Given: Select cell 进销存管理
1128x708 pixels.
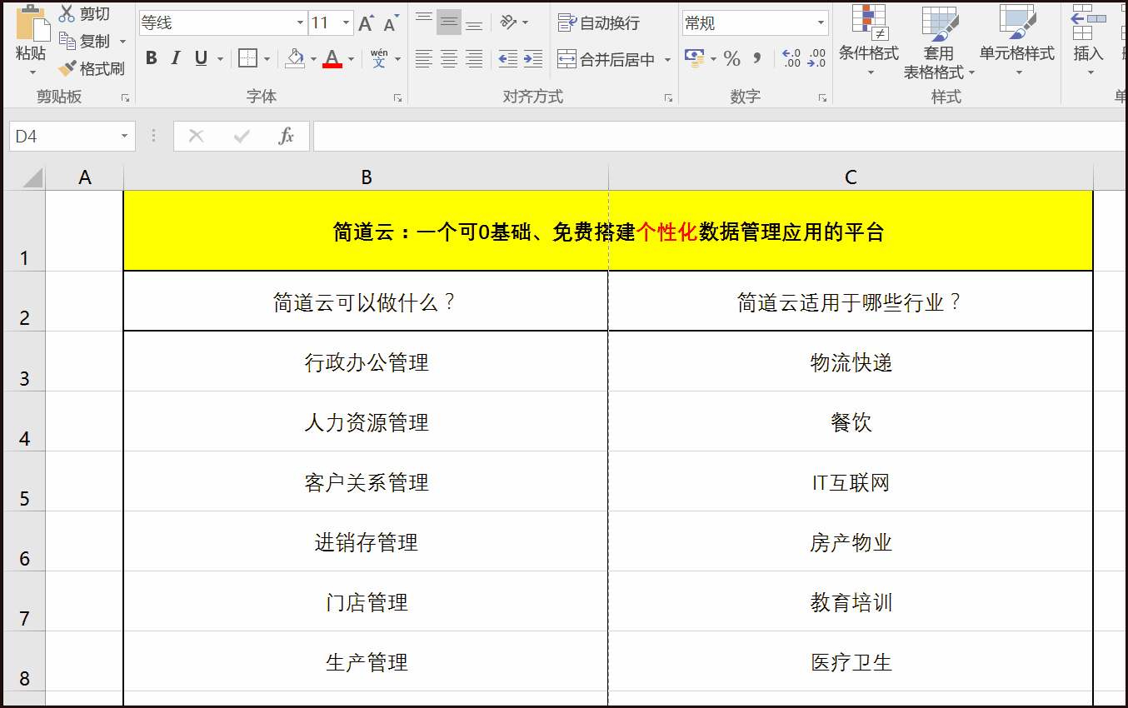Looking at the screenshot, I should point(366,541).
